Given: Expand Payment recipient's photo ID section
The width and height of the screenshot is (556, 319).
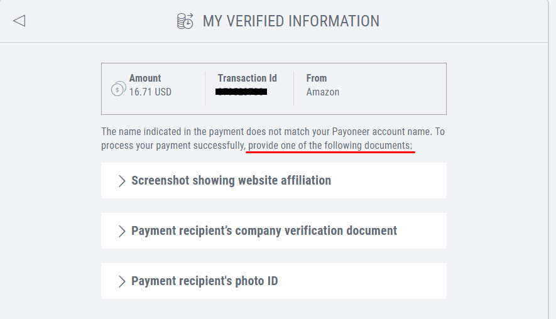Looking at the screenshot, I should pyautogui.click(x=204, y=281).
